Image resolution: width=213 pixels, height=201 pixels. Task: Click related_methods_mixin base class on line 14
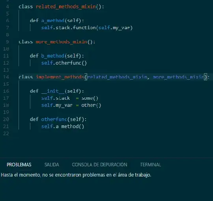(117, 77)
